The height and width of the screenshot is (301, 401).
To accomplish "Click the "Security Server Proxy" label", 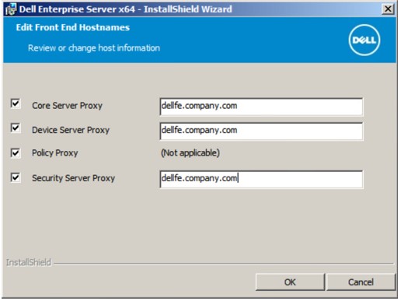I will (74, 178).
